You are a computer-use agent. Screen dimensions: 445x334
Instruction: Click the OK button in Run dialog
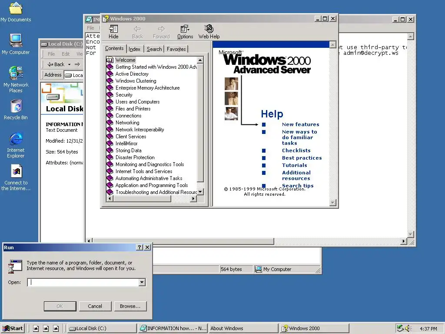[x=60, y=306]
